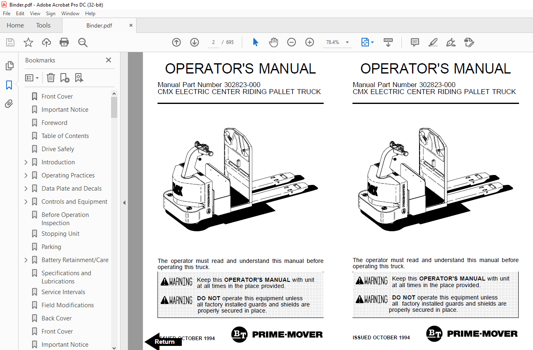533x350 pixels.
Task: Close the Bookmarks panel
Action: click(109, 60)
